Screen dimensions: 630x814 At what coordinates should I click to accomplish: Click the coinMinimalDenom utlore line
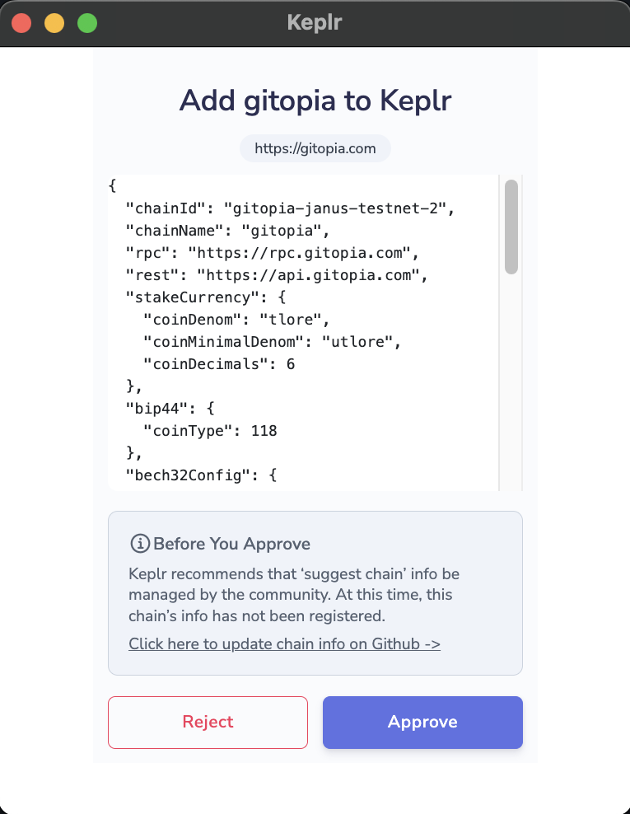pos(272,342)
